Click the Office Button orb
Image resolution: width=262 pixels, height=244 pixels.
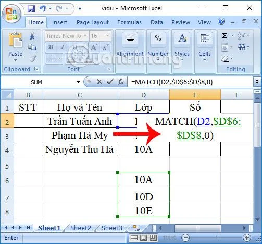coord(11,14)
